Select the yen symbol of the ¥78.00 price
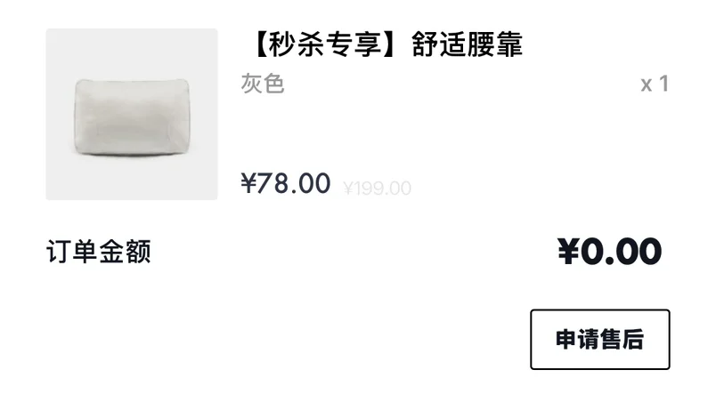Image resolution: width=716 pixels, height=418 pixels. [x=248, y=183]
